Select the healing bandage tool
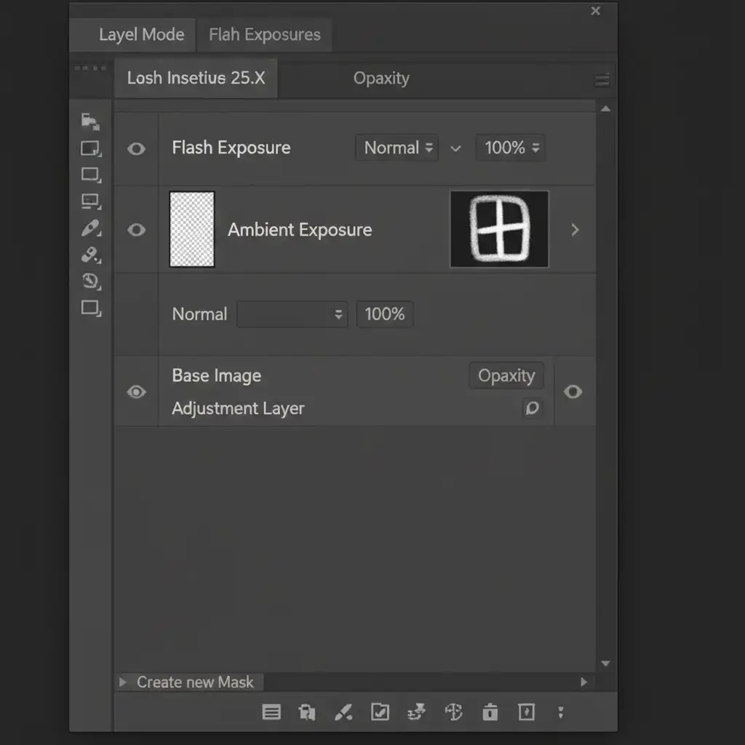This screenshot has height=745, width=745. pos(90,255)
